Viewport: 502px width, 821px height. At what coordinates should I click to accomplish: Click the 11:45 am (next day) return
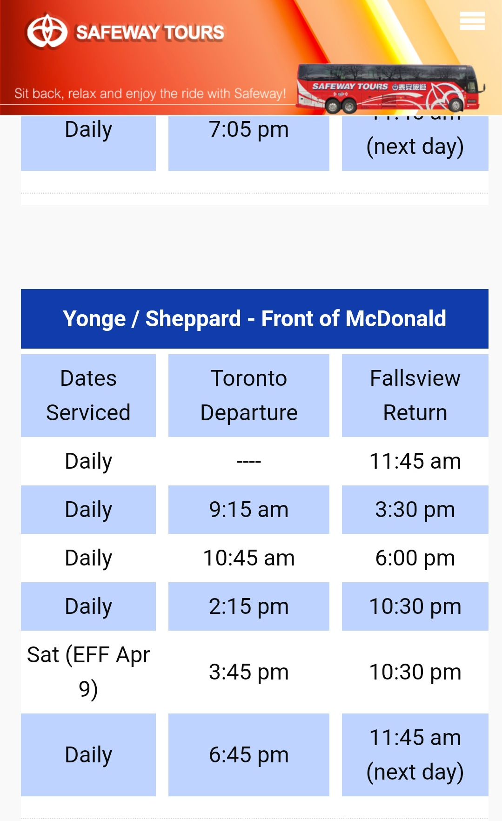415,755
